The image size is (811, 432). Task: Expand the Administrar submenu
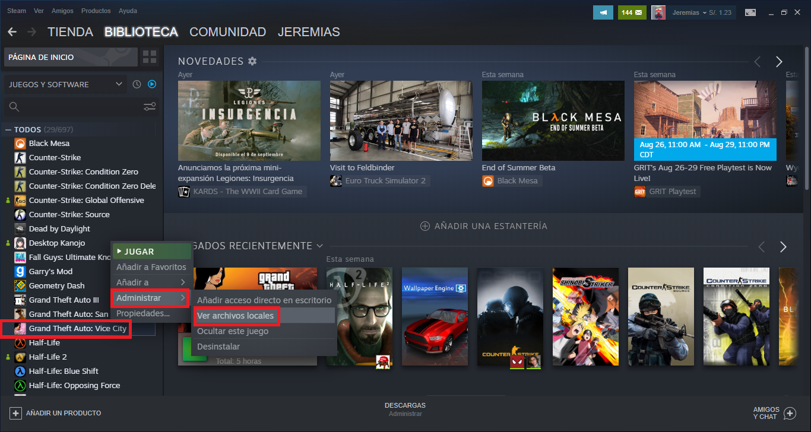[x=151, y=298]
